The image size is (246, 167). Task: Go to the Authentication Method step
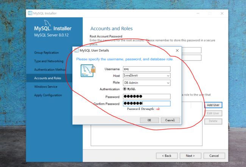click(50, 70)
